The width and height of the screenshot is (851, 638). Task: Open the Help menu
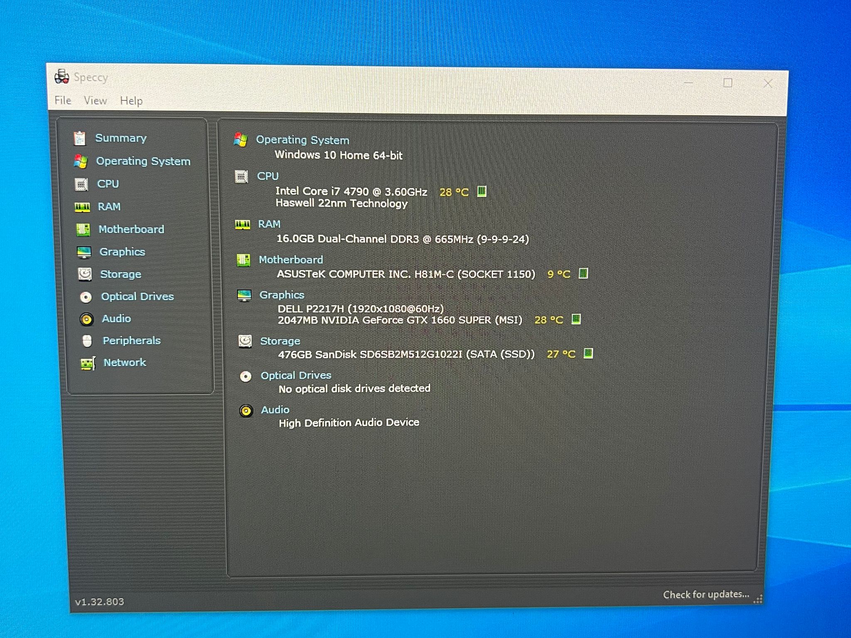tap(131, 101)
